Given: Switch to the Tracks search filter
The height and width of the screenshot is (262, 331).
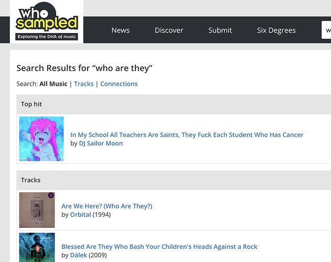Looking at the screenshot, I should tap(84, 84).
